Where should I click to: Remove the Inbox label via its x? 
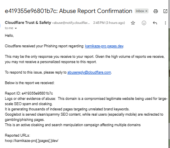(x=146, y=11)
